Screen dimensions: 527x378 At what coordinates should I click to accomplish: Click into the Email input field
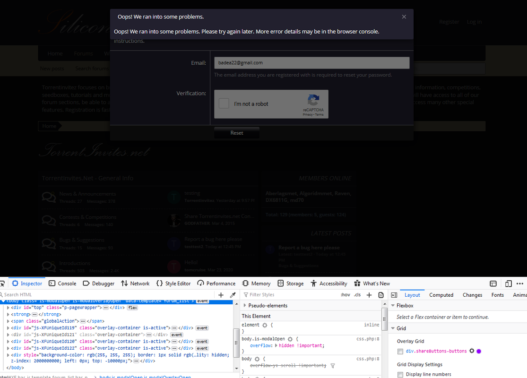pyautogui.click(x=311, y=63)
